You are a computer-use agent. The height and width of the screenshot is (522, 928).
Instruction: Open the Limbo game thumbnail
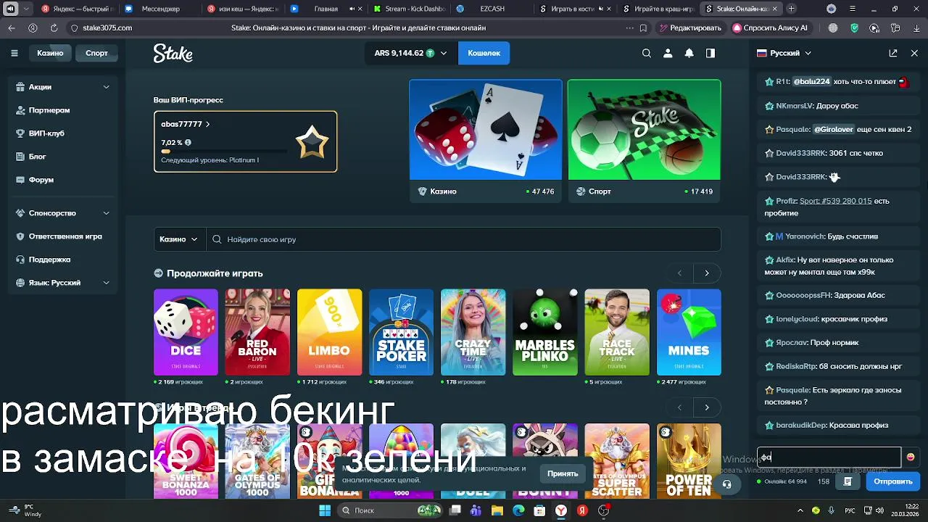tap(329, 332)
